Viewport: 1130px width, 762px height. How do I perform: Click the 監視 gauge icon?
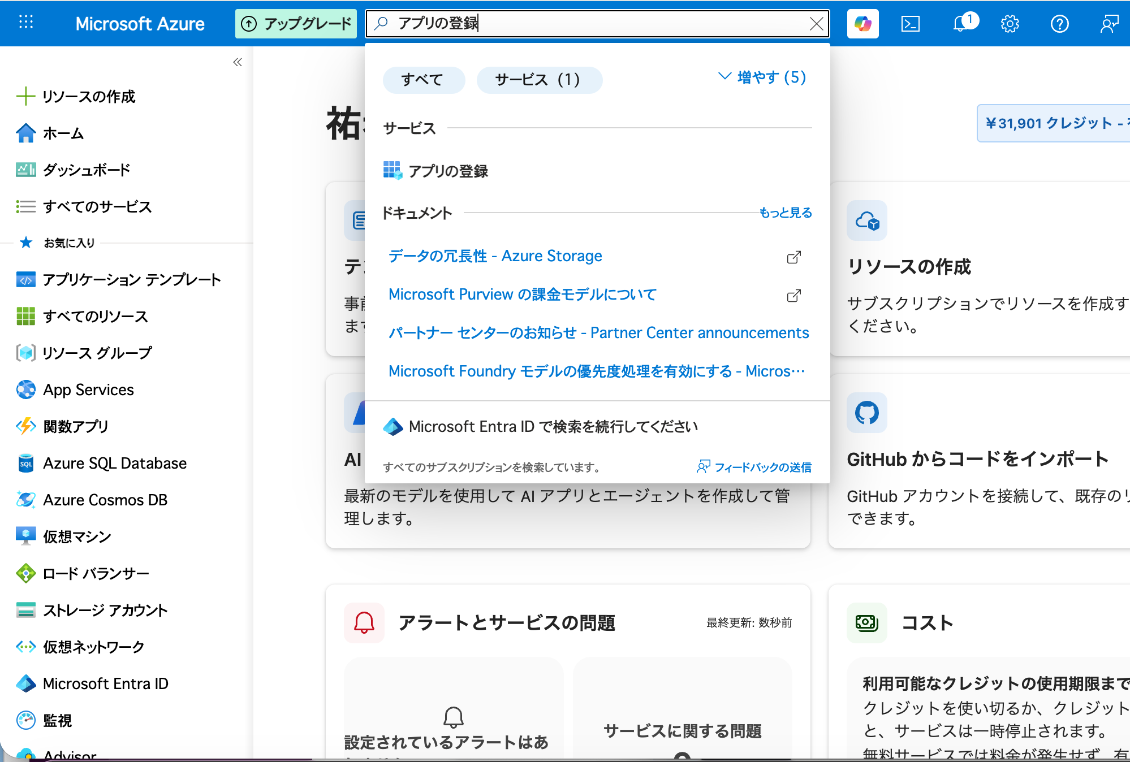coord(26,720)
